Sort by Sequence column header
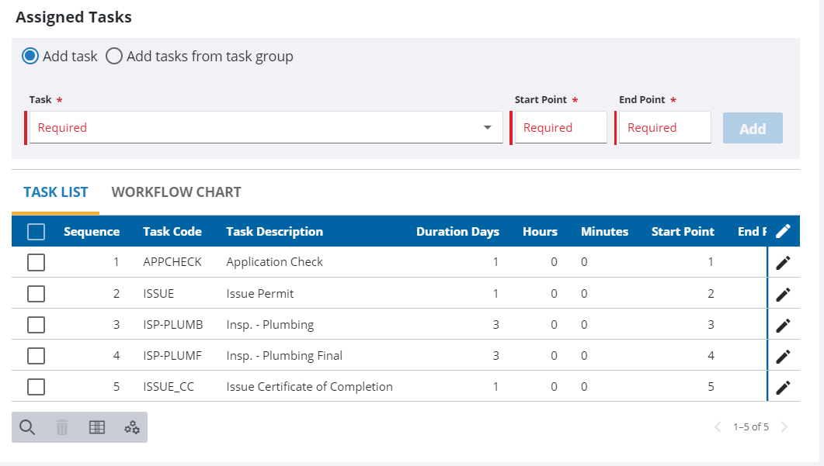824x466 pixels. 92,231
